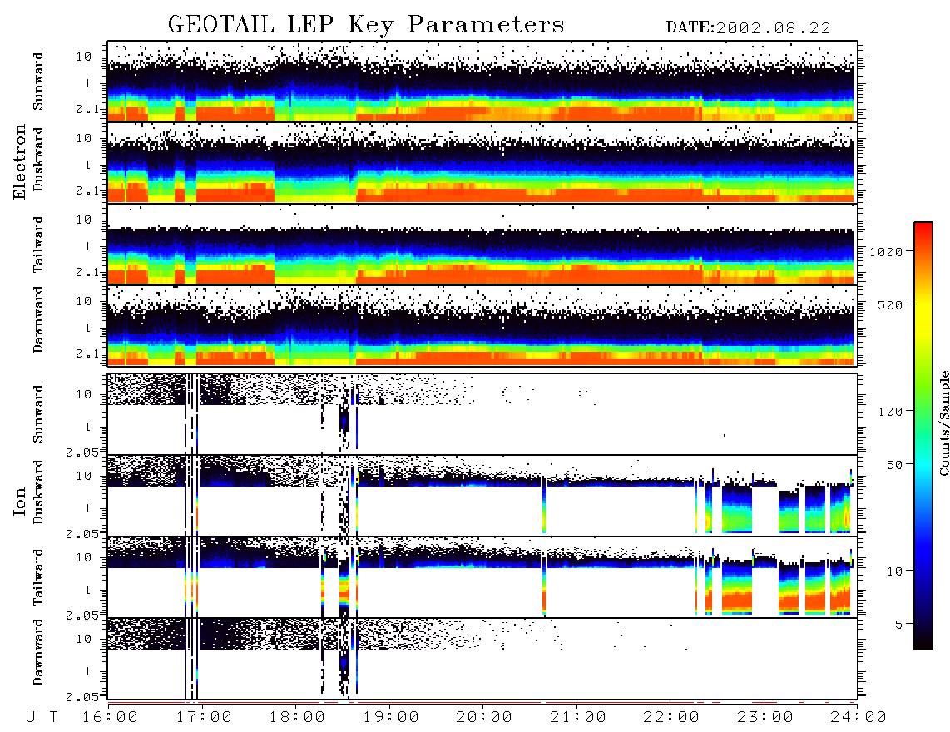This screenshot has width=950, height=732.
Task: Click the Electron 'Duskward' axis label
Action: click(x=38, y=159)
